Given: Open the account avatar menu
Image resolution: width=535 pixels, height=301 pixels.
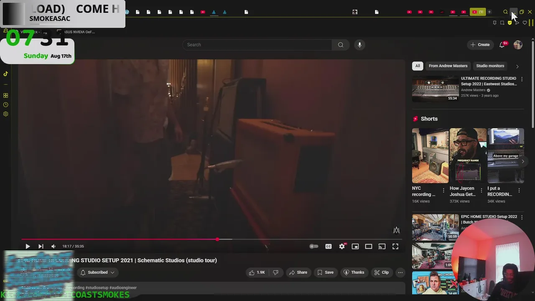Looking at the screenshot, I should tap(518, 45).
